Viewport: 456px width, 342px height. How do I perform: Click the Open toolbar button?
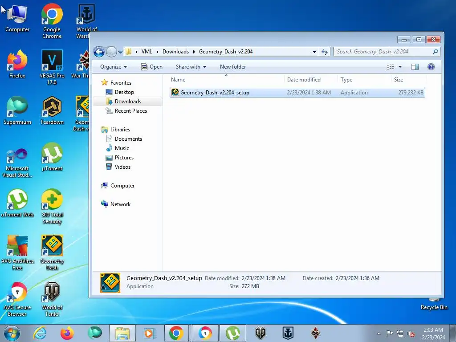point(152,67)
